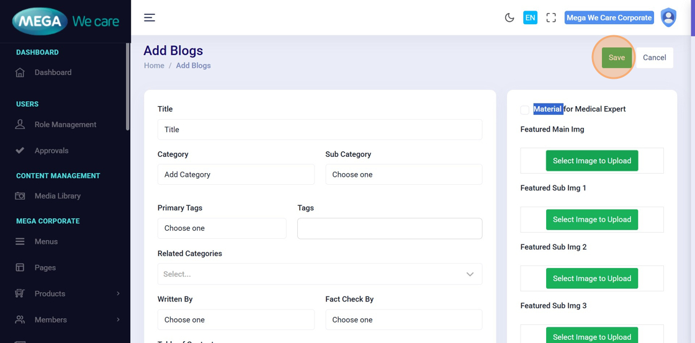The image size is (695, 343).
Task: Open the Sub Category dropdown
Action: pyautogui.click(x=403, y=175)
